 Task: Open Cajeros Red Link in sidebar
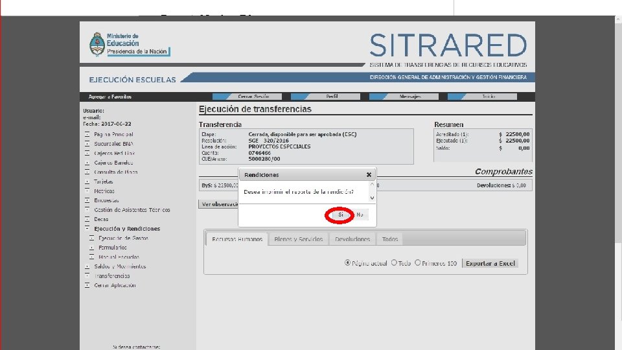click(x=114, y=153)
